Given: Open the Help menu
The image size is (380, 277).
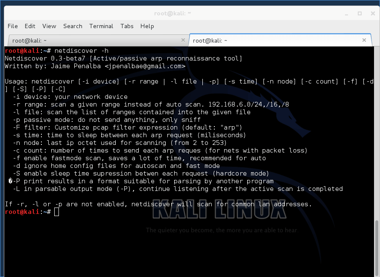Looking at the screenshot, I should point(147,26).
